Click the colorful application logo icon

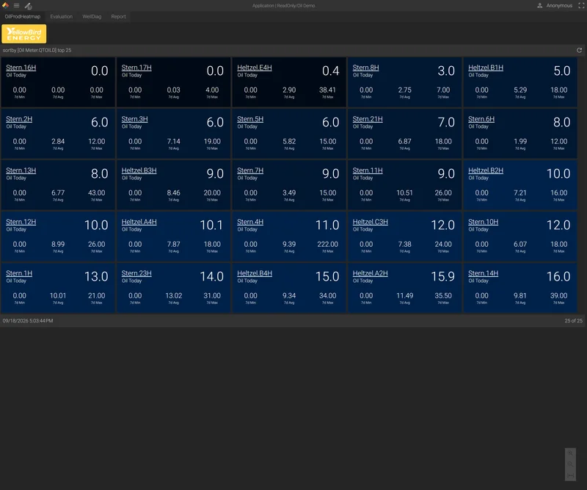tap(5, 5)
